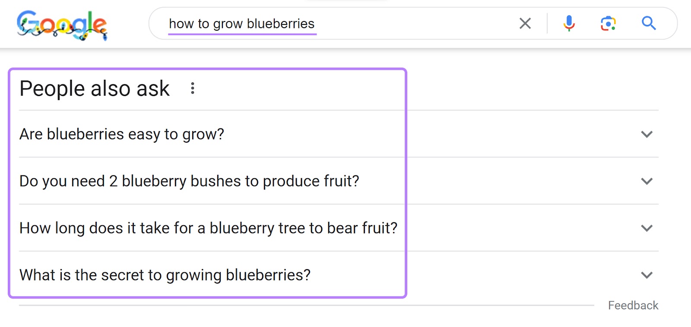Clear the search query with the X icon
Screen dimensions: 691x327
pos(525,24)
